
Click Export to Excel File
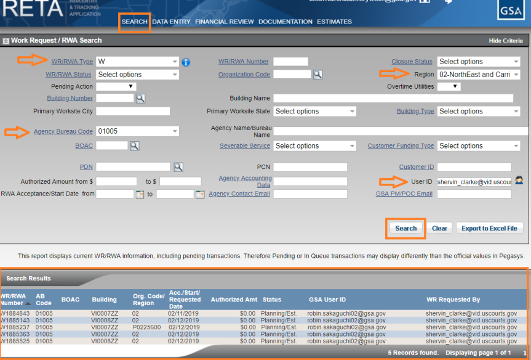pyautogui.click(x=489, y=227)
